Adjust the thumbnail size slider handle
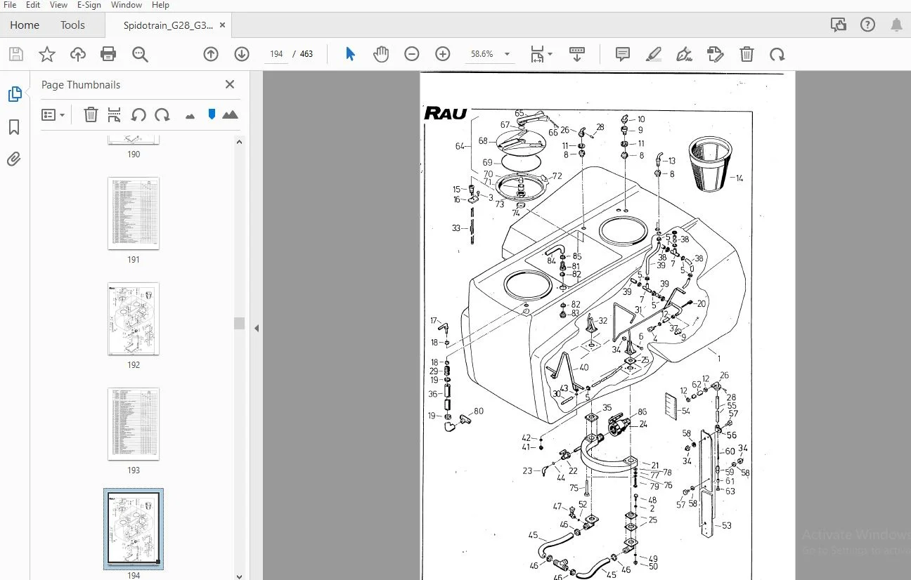The width and height of the screenshot is (911, 580). pos(211,114)
